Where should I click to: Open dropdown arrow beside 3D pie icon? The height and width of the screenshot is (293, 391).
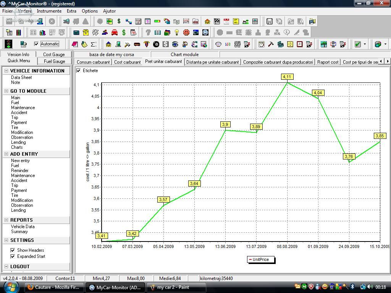coord(385,44)
